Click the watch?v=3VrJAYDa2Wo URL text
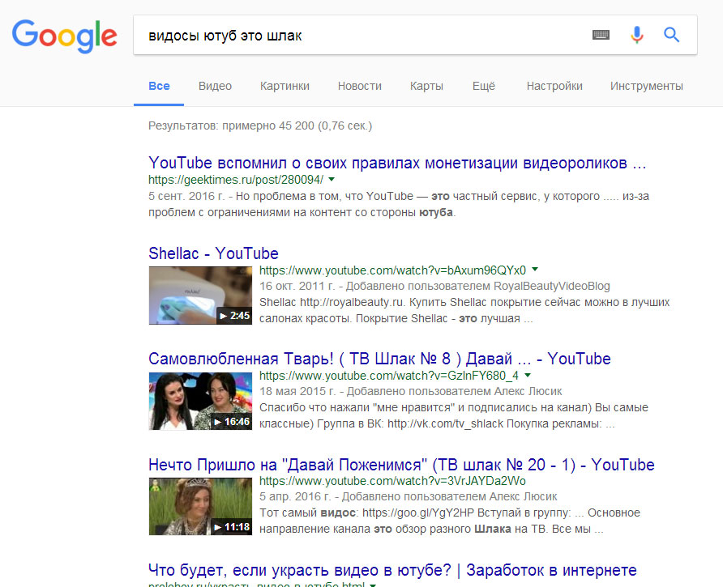Viewport: 723px width, 587px height. click(x=392, y=481)
